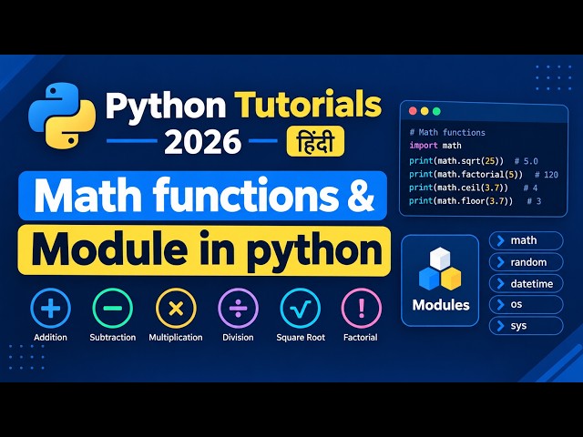This screenshot has height=437, width=583.
Task: Click the Subtraction minus icon
Action: coord(112,308)
